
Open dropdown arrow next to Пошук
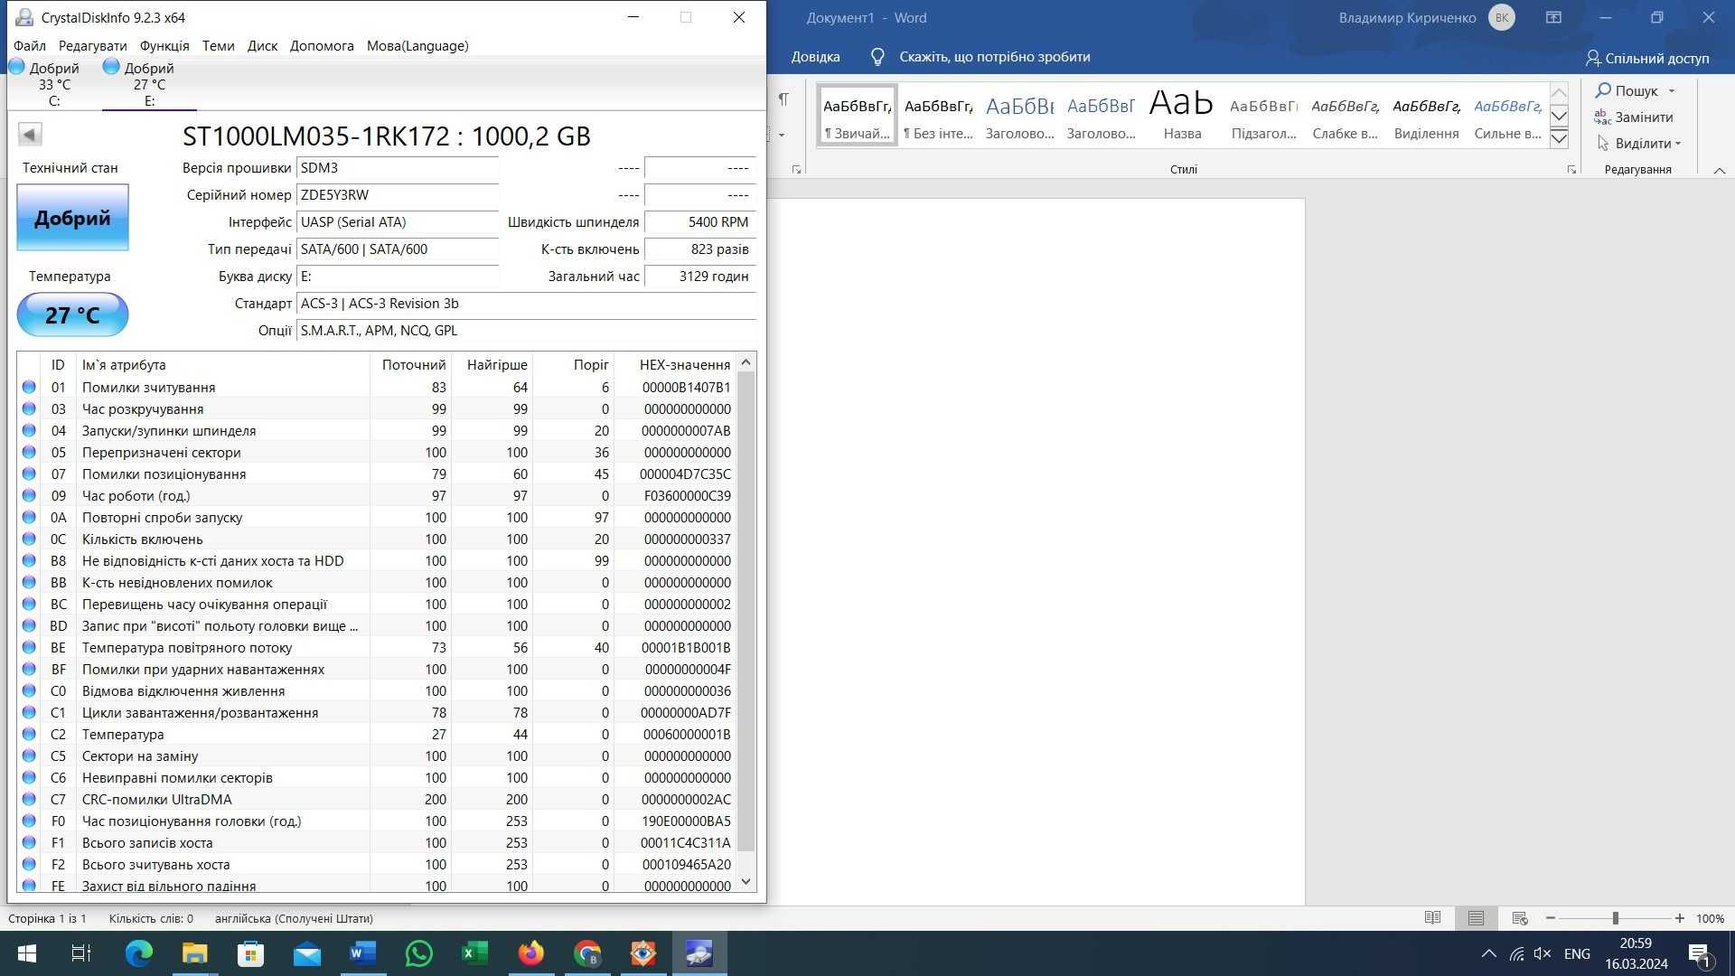[1672, 91]
